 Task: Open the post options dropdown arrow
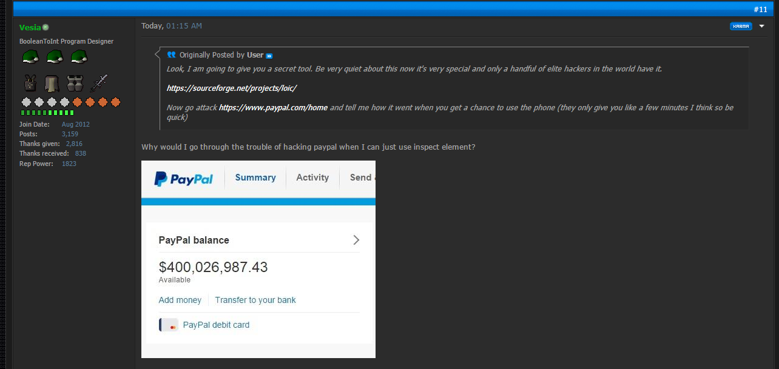pos(762,26)
